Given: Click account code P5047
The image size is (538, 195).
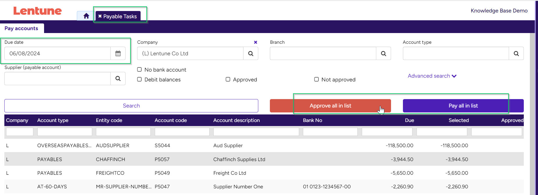Looking at the screenshot, I should [x=162, y=187].
